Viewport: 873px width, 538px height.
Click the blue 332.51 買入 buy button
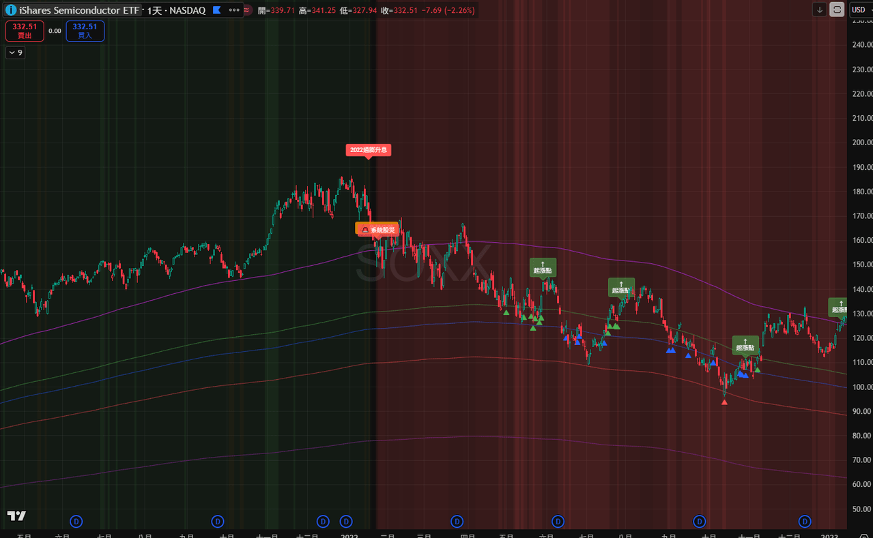85,31
